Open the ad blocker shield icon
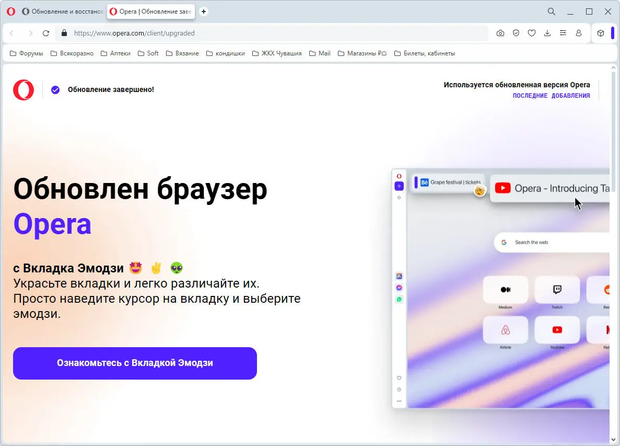The image size is (620, 446). (516, 33)
